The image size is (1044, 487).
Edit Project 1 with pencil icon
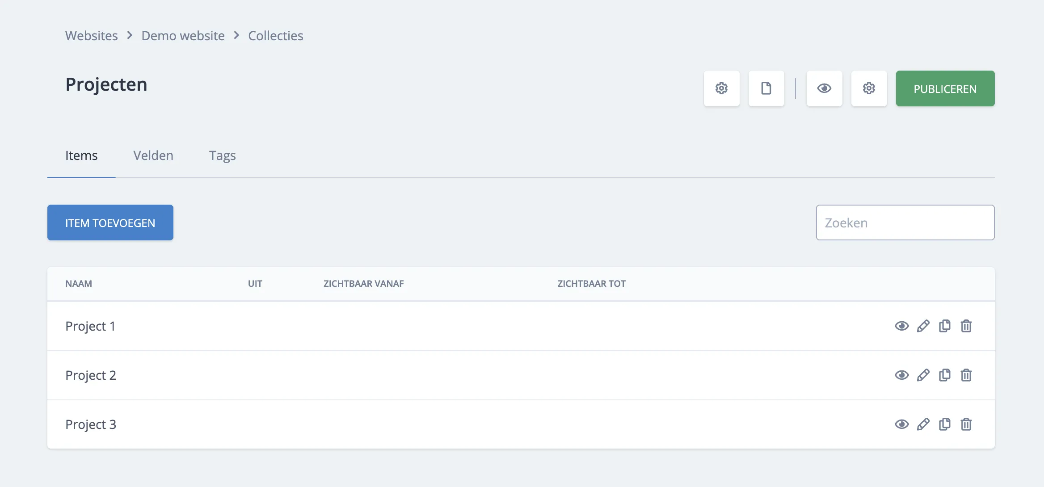[x=923, y=326]
